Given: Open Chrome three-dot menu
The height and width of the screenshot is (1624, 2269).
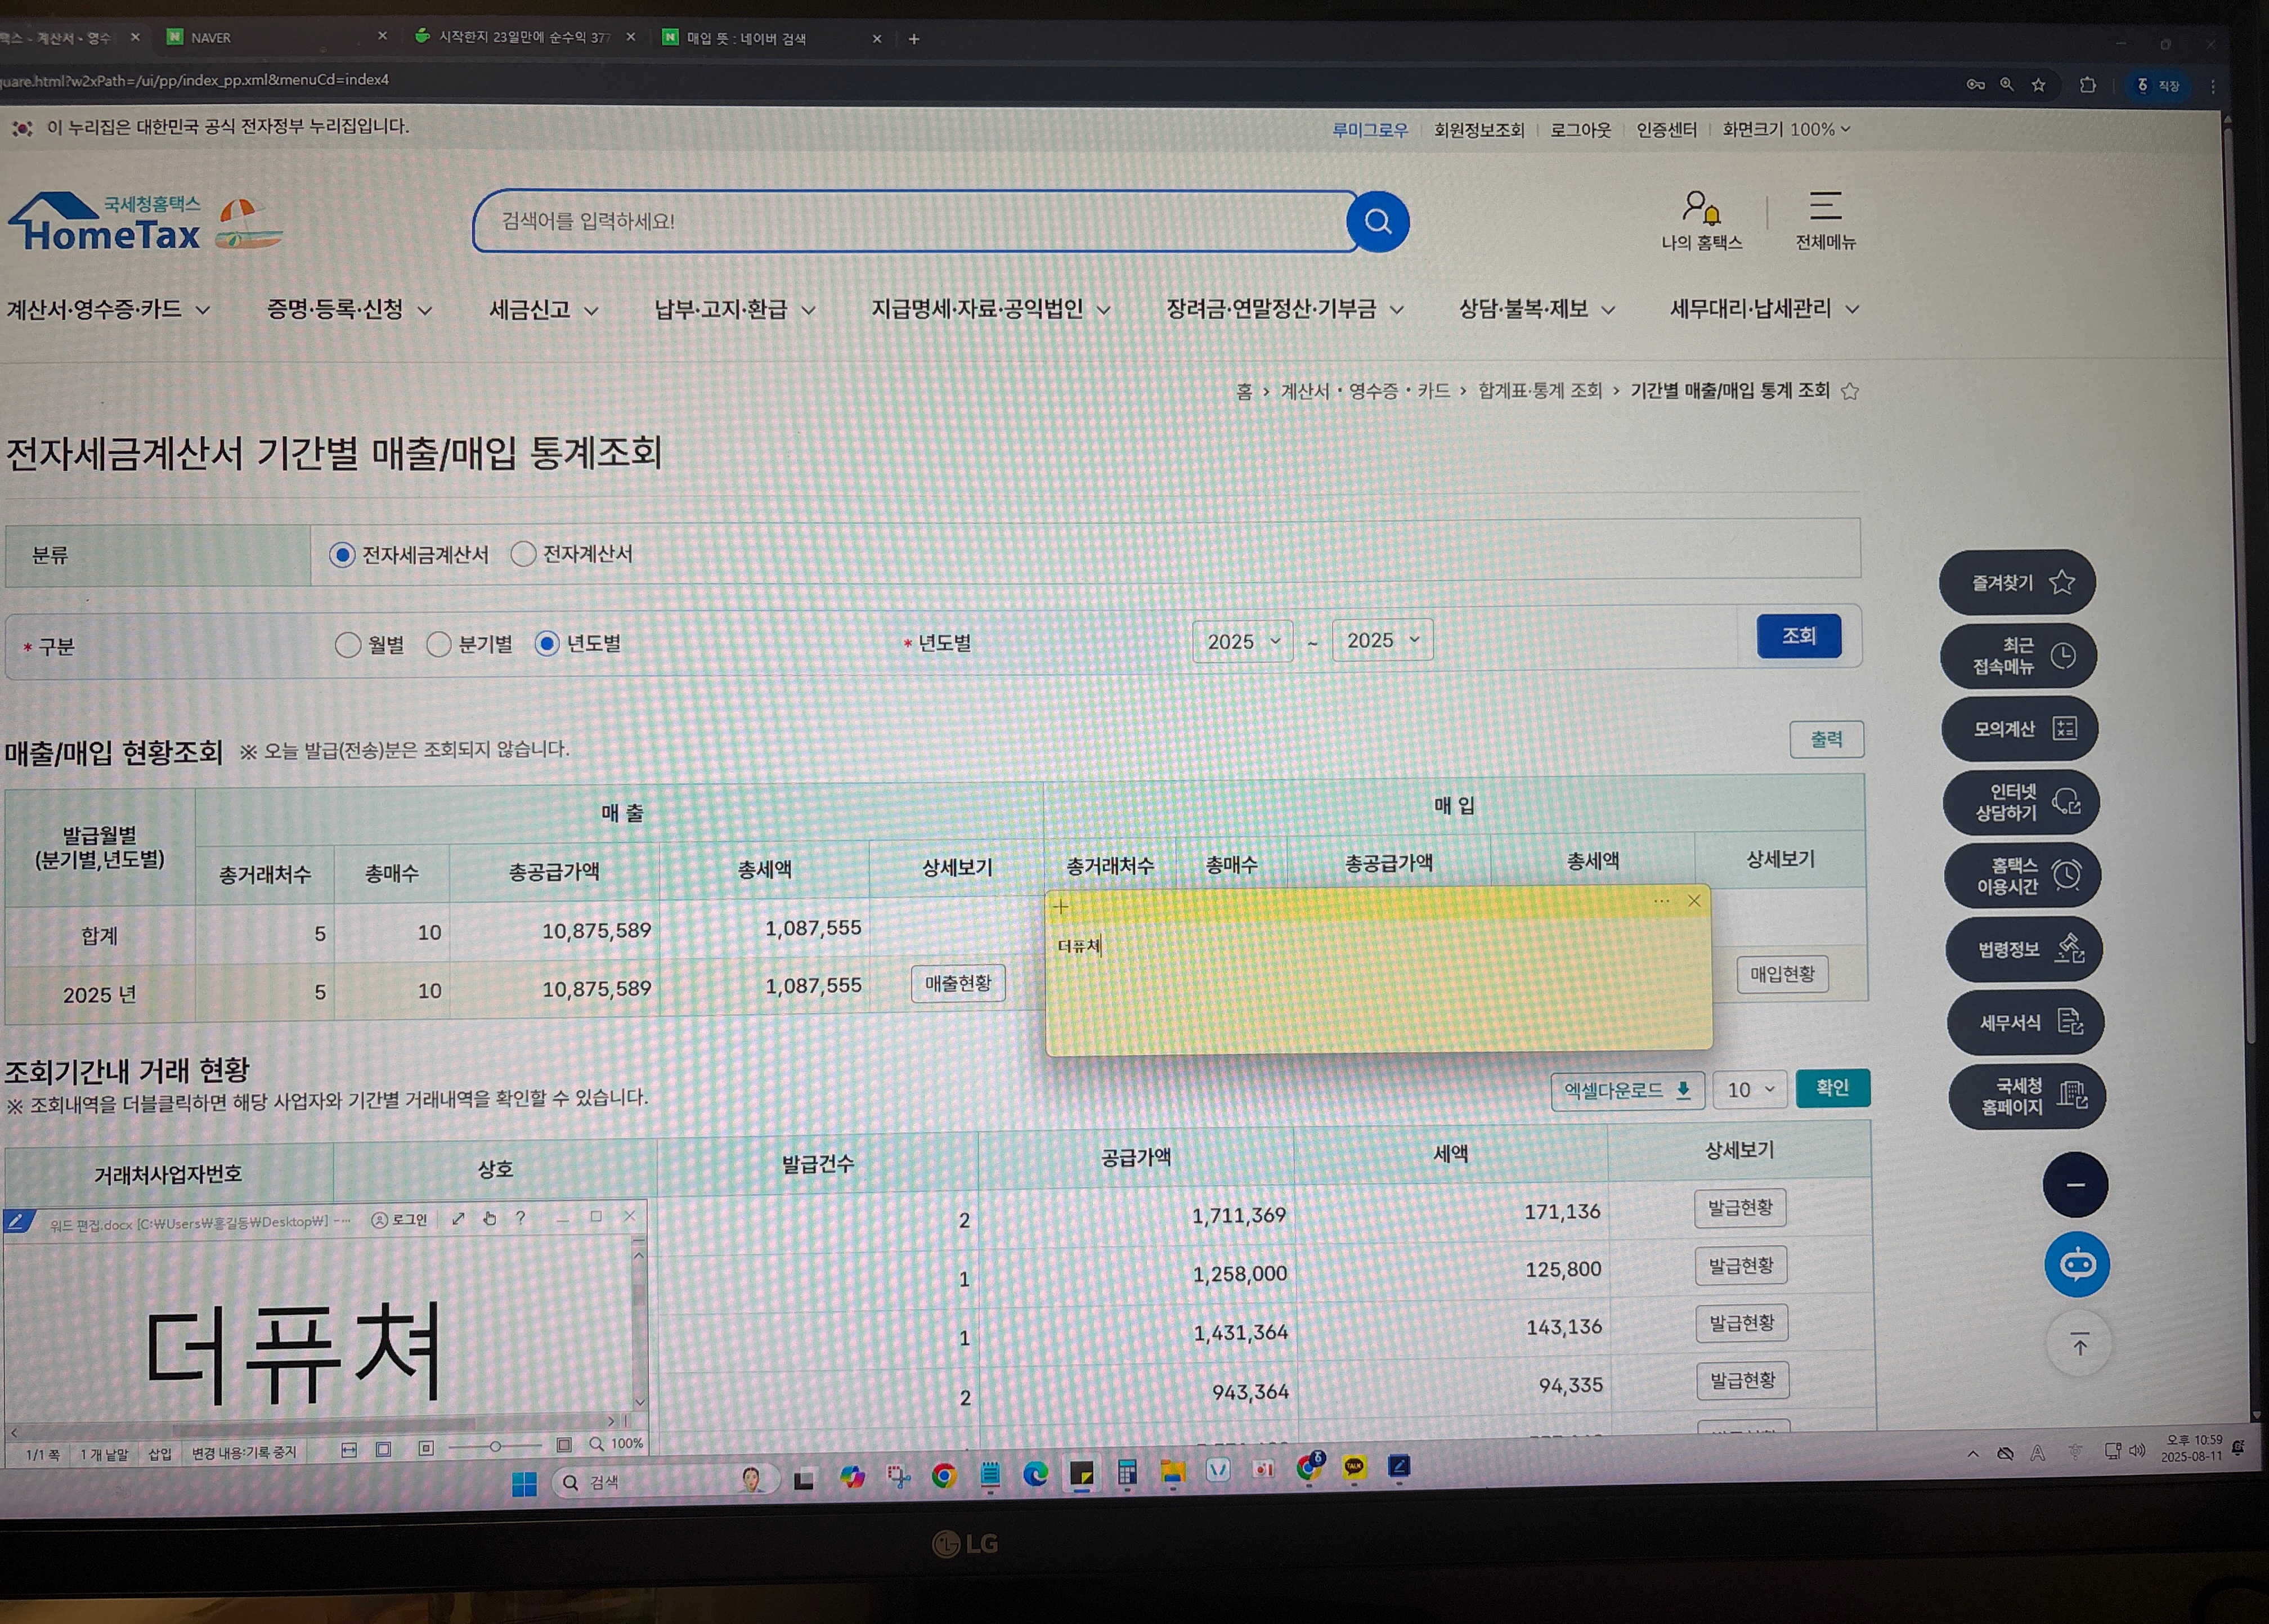Looking at the screenshot, I should click(2213, 87).
